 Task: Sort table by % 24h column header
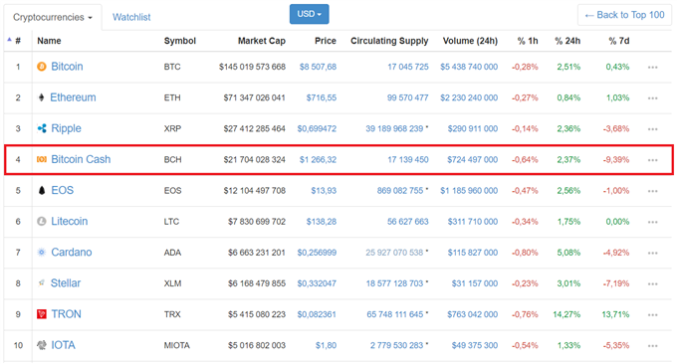coord(567,41)
